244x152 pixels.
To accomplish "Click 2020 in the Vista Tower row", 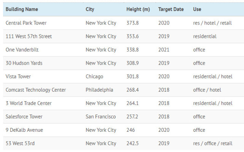I will click(164, 76).
